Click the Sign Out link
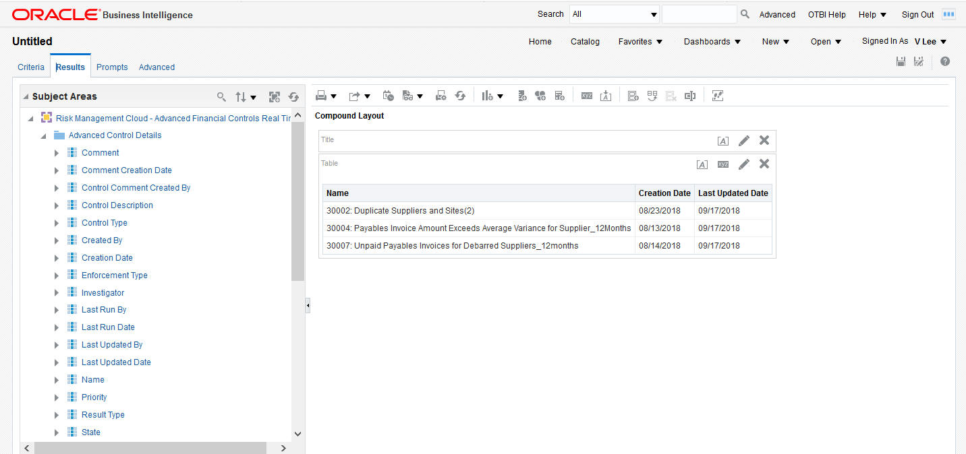This screenshot has width=966, height=454. click(917, 14)
